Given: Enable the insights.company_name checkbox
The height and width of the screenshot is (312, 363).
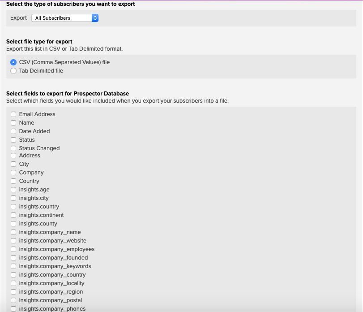Looking at the screenshot, I should pyautogui.click(x=13, y=232).
